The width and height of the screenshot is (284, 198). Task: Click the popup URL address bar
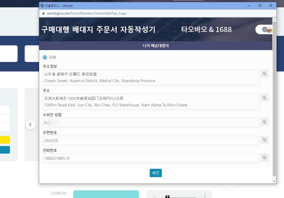tap(158, 13)
